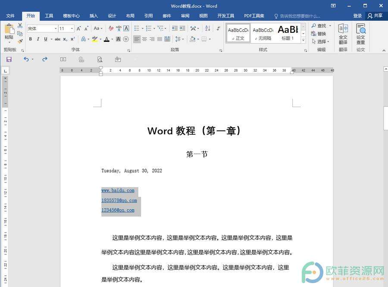Expand the styles gallery more arrow
Viewport: 388px width, 287px height.
(304, 41)
